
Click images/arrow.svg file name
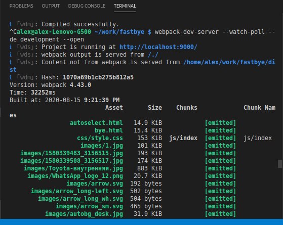pos(95,184)
